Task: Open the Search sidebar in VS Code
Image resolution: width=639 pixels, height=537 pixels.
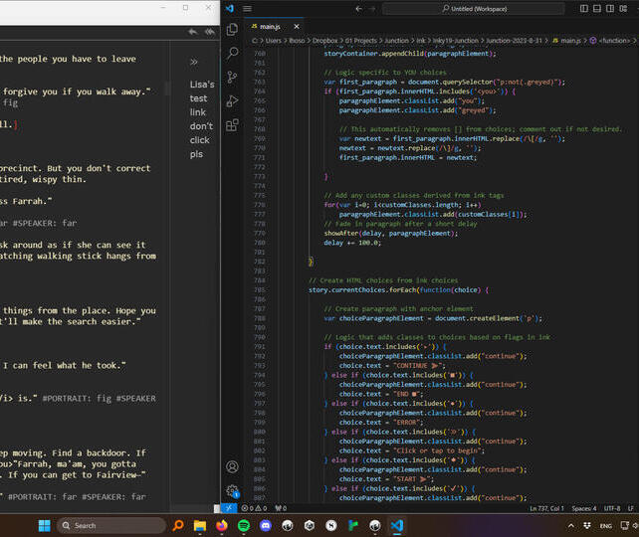Action: click(x=232, y=54)
